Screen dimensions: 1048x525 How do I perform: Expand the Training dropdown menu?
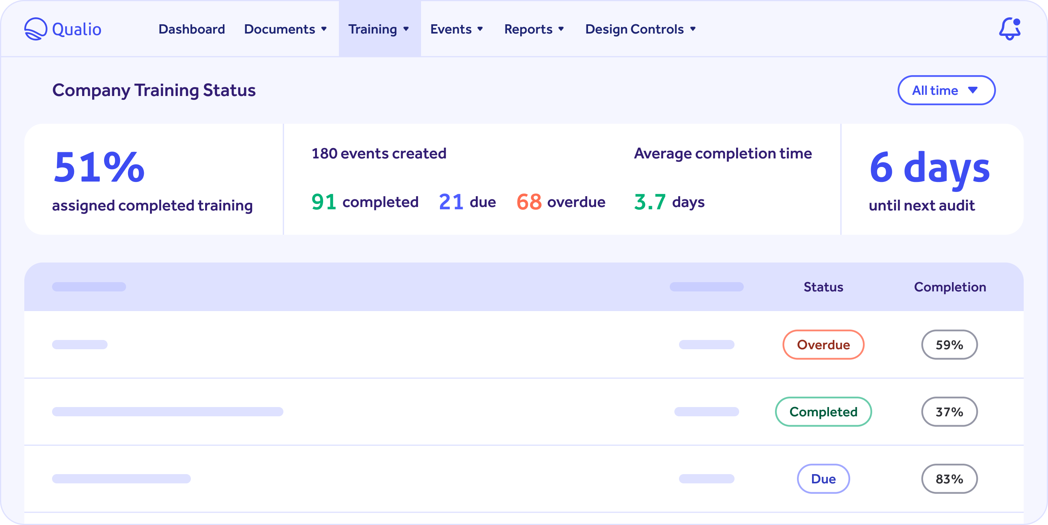[379, 29]
